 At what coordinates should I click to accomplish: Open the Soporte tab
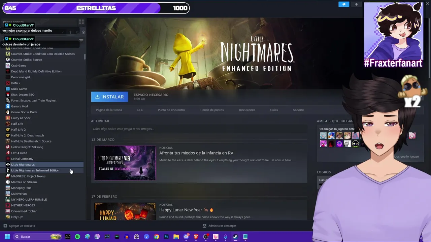298,110
